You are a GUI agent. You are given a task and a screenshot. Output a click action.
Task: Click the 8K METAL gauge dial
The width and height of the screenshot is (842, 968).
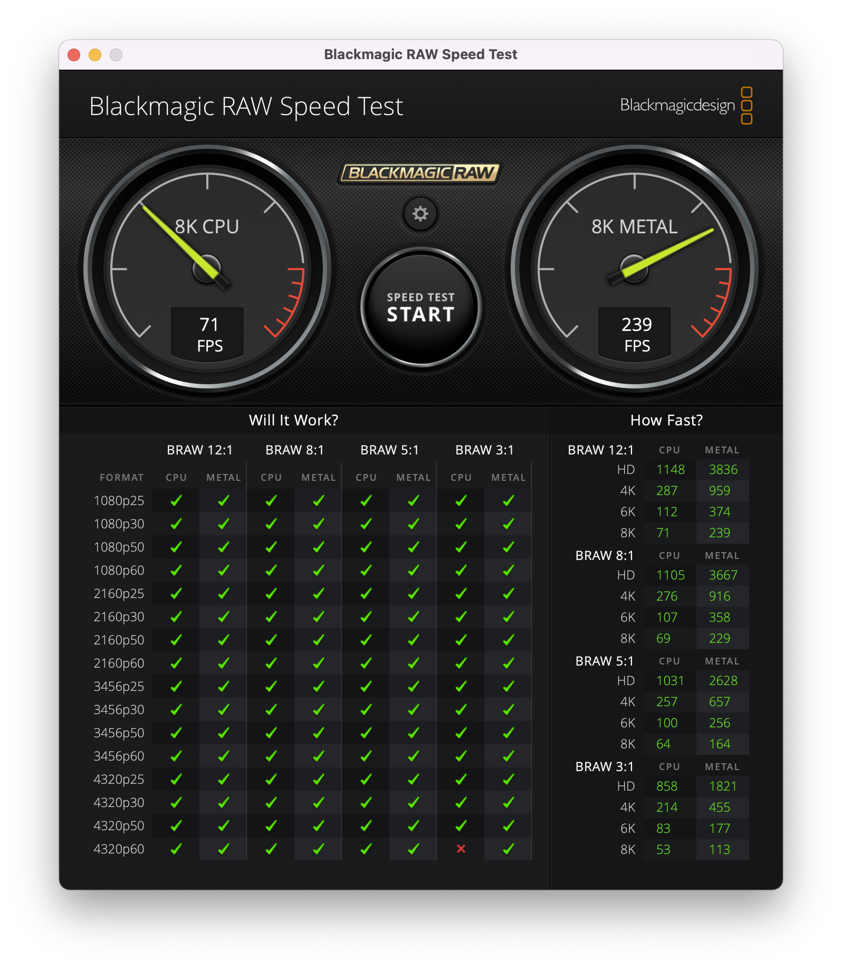pos(635,269)
